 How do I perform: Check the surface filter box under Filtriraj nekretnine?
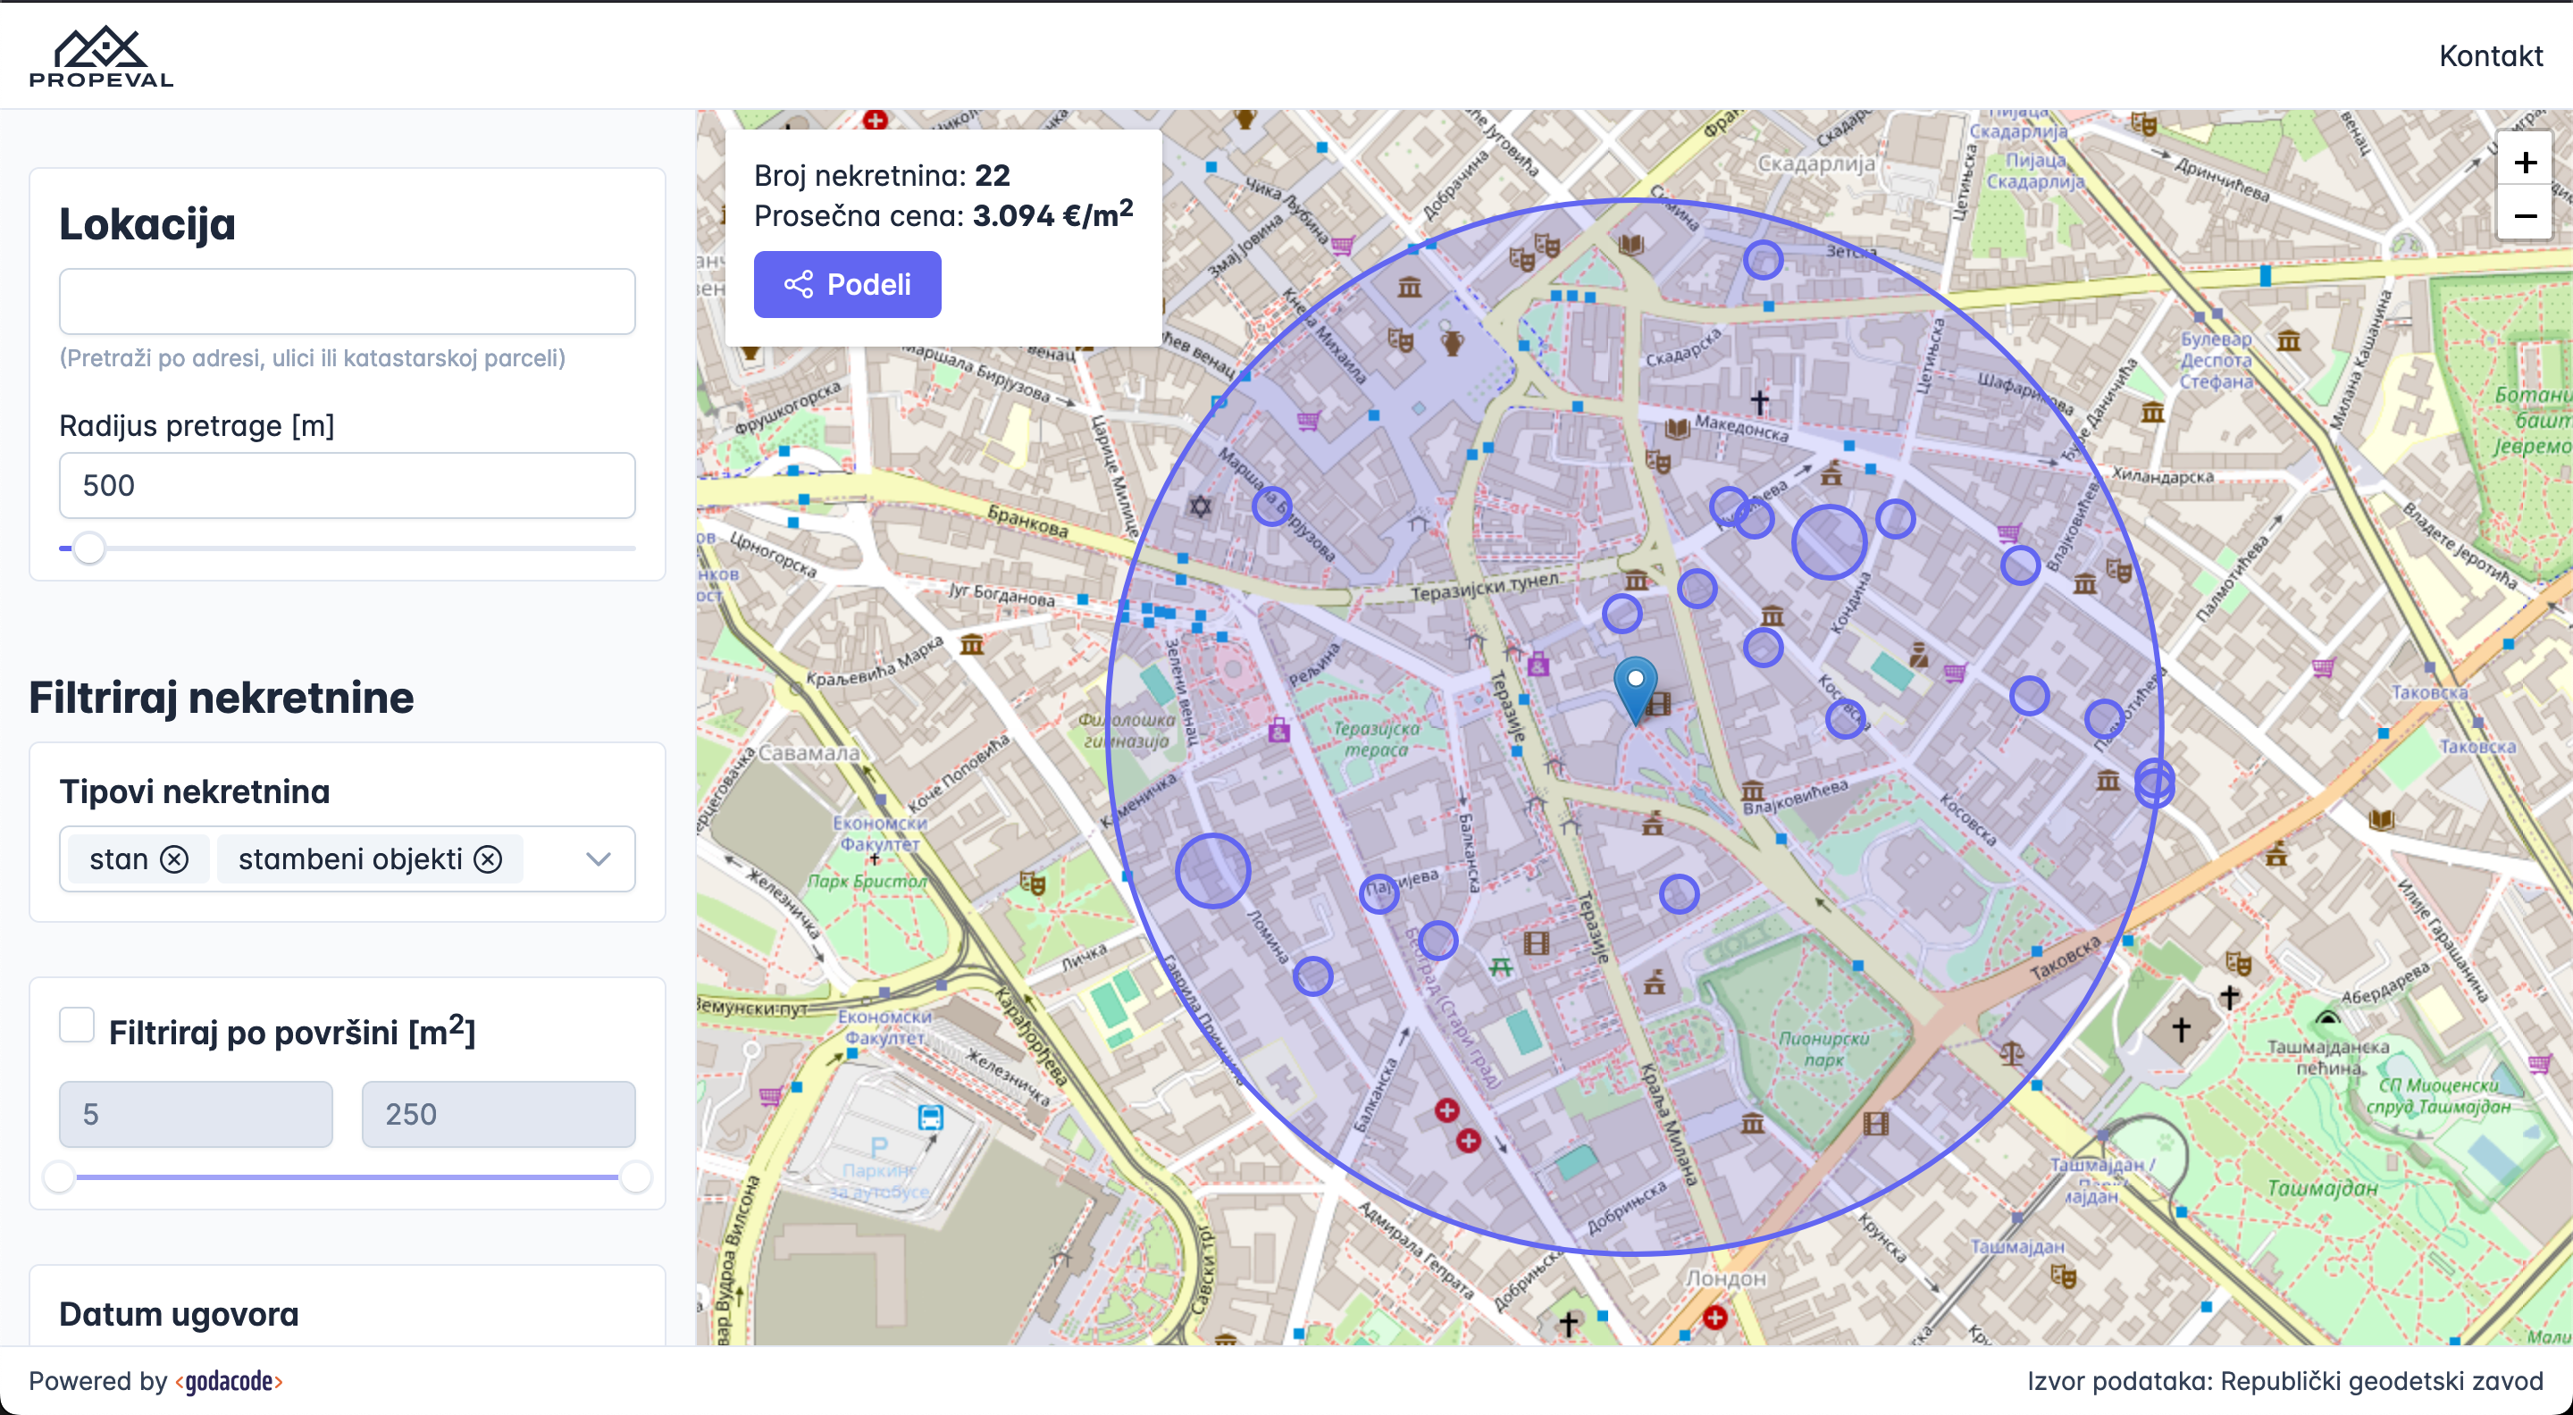pyautogui.click(x=77, y=1025)
